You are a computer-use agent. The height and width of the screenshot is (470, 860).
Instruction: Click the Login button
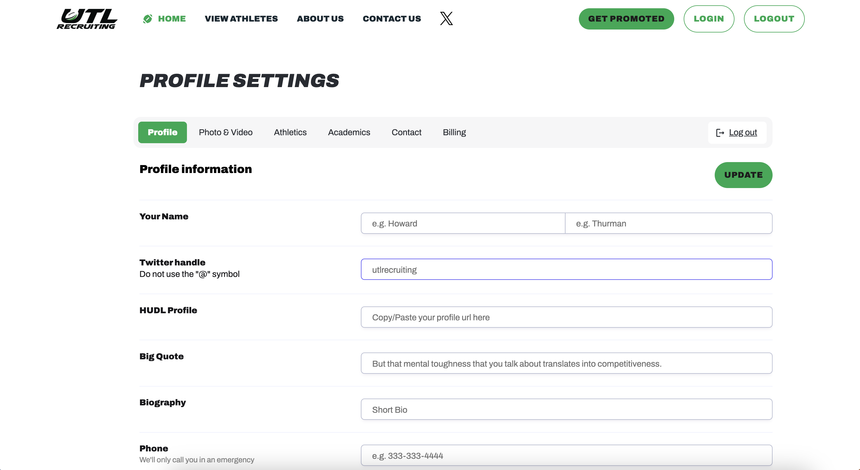(709, 19)
